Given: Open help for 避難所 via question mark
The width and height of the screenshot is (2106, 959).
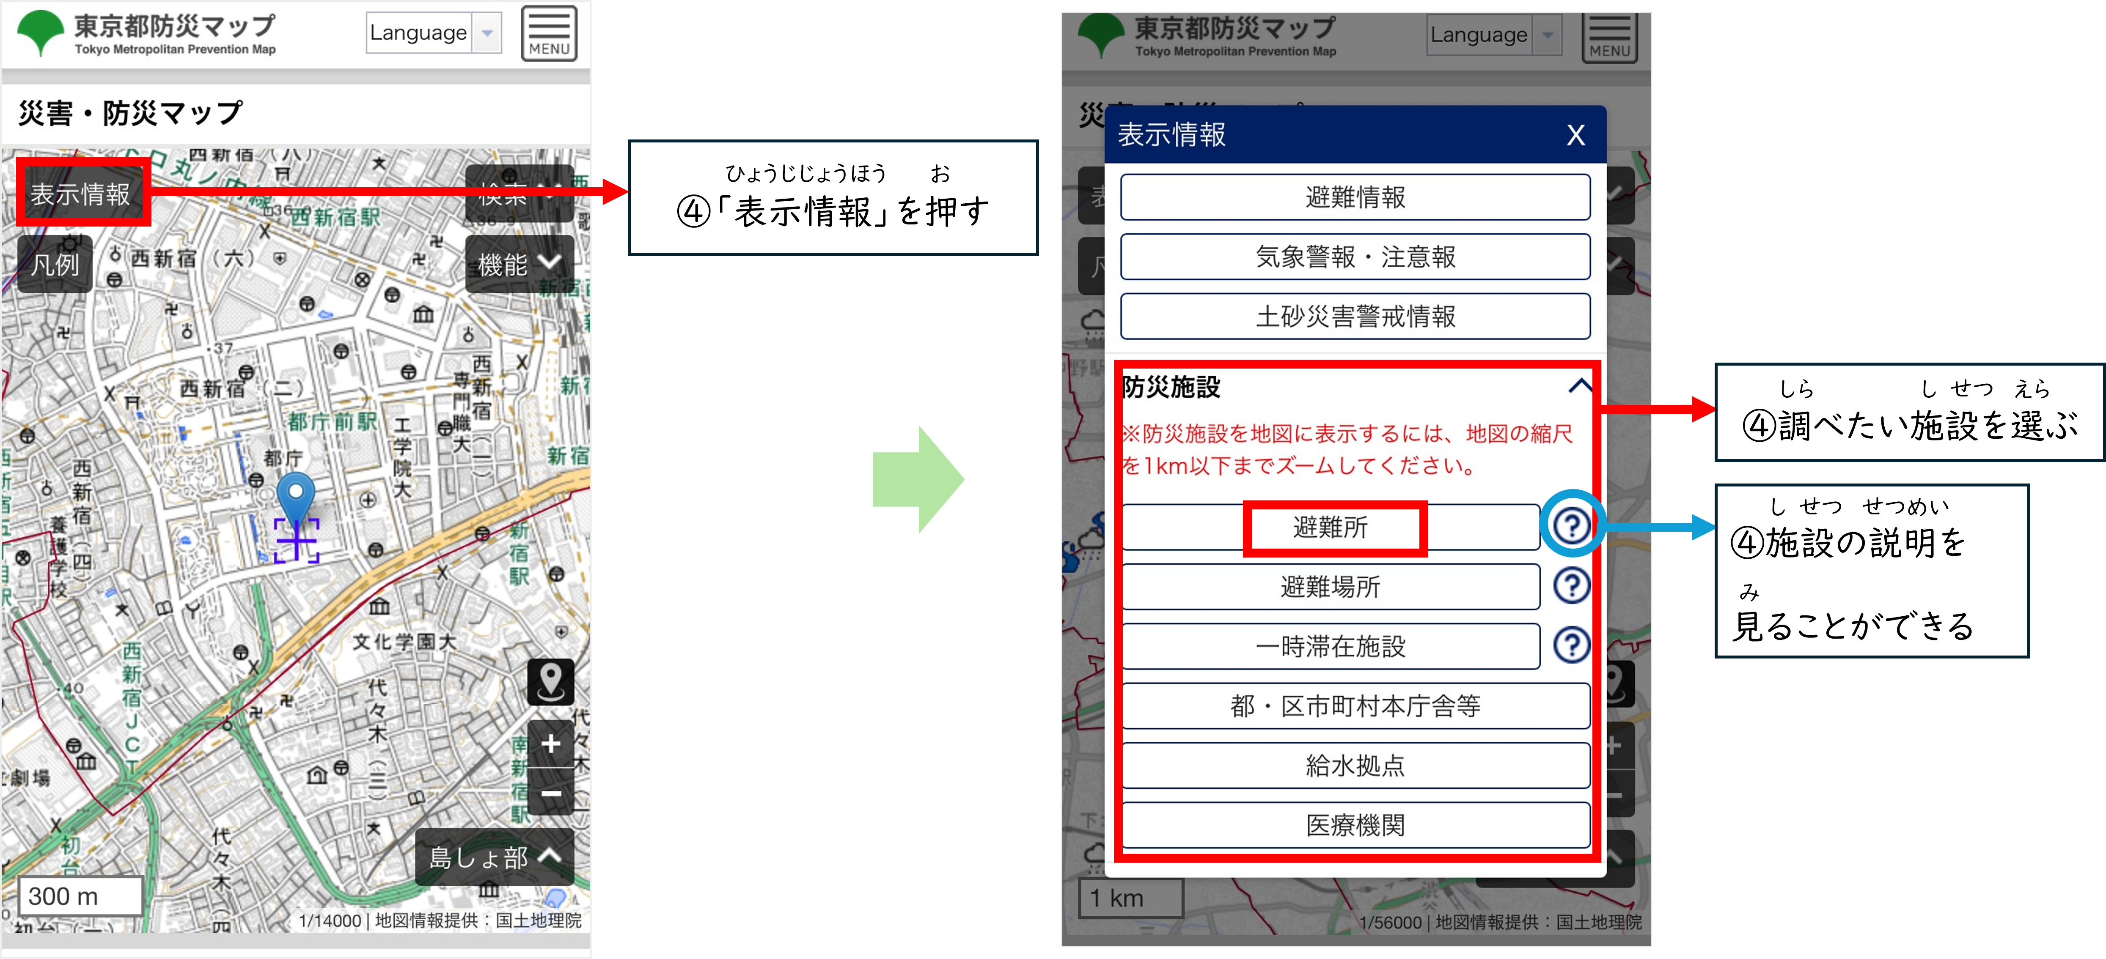Looking at the screenshot, I should point(1572,527).
